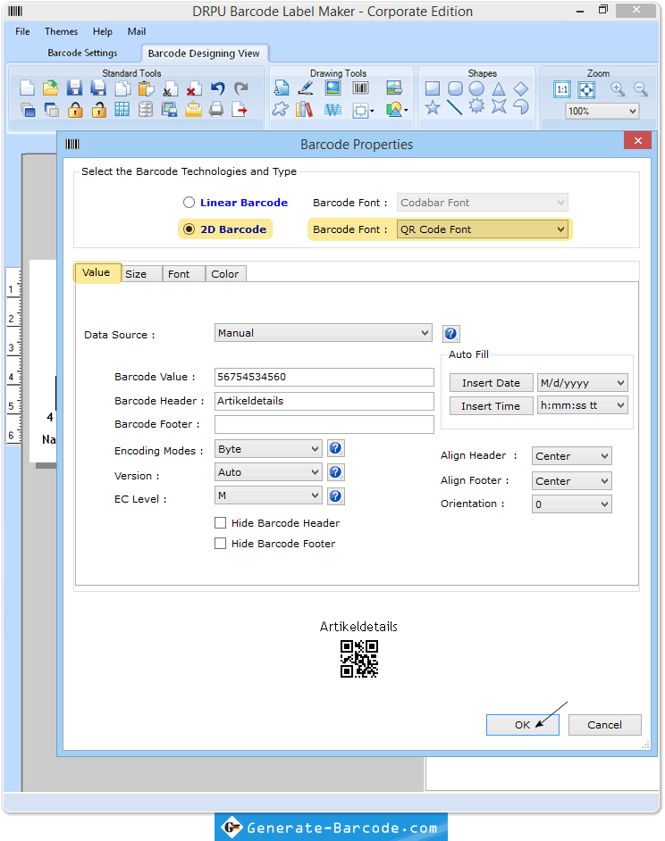The height and width of the screenshot is (841, 665).
Task: Click the single floppy Save icon
Action: (x=74, y=88)
